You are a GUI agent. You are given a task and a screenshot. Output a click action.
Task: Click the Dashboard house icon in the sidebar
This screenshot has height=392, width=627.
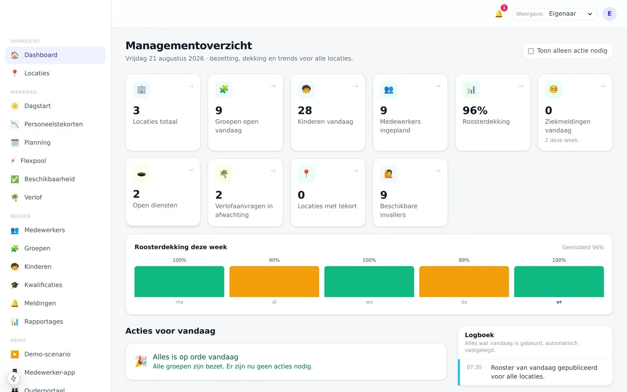(15, 55)
